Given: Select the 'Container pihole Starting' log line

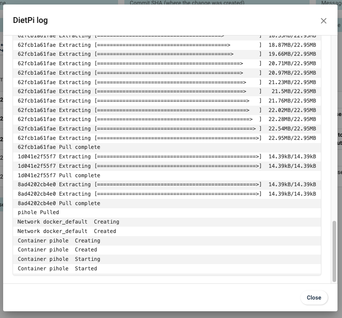Looking at the screenshot, I should click(x=59, y=259).
